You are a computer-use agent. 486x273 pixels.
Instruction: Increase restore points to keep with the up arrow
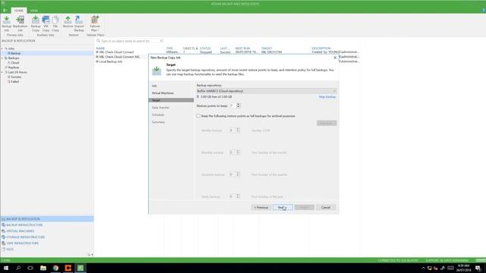point(238,105)
